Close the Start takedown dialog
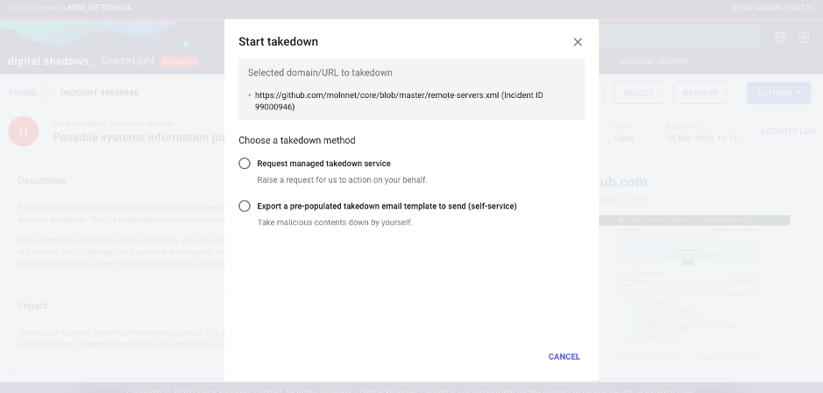Image resolution: width=823 pixels, height=393 pixels. click(x=578, y=42)
